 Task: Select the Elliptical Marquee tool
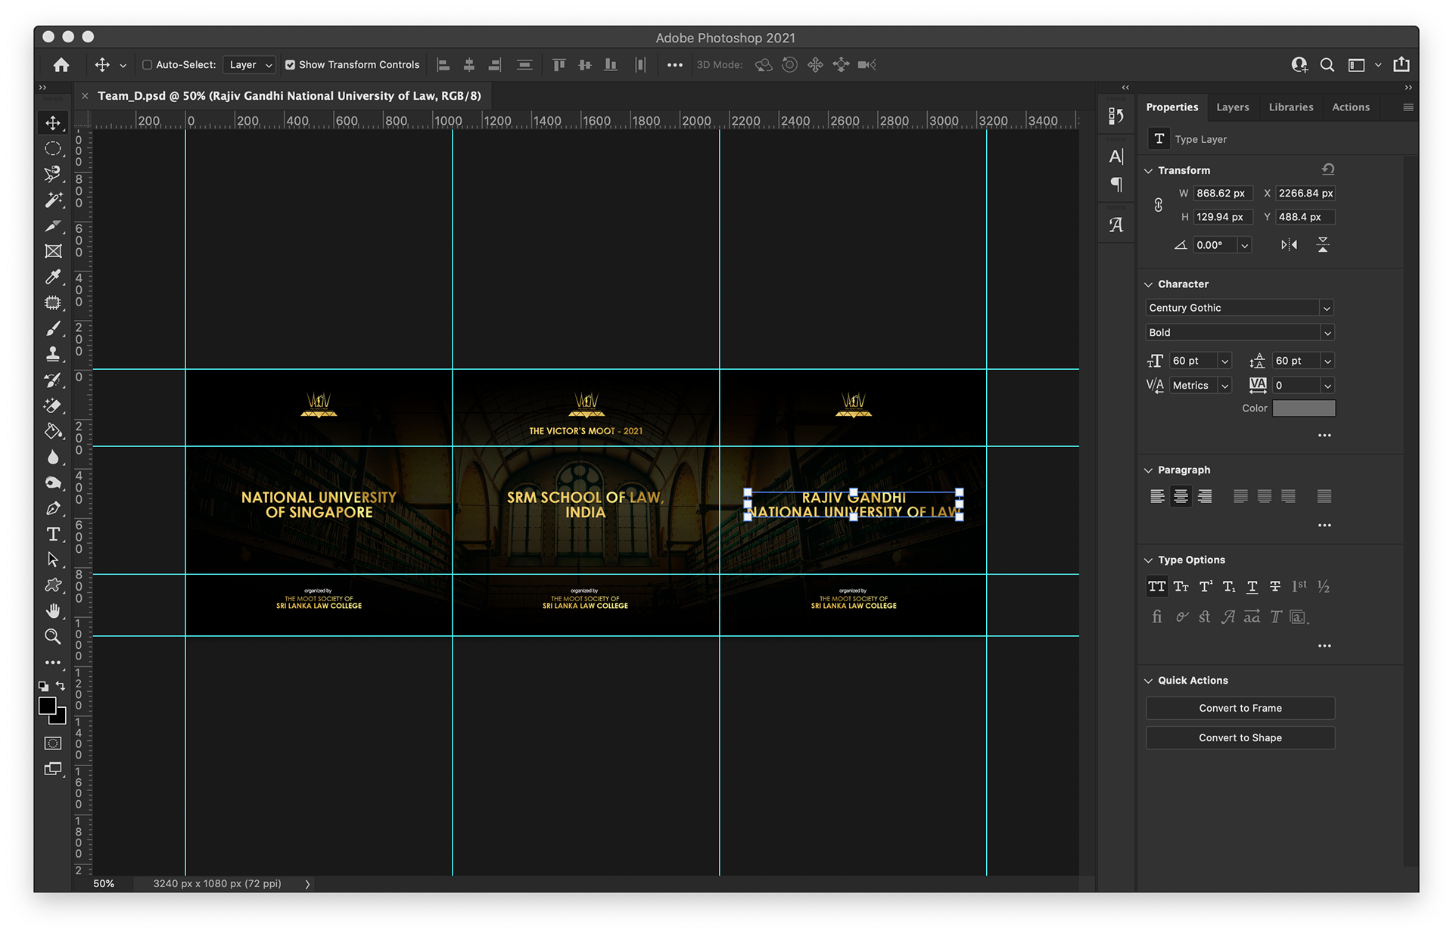53,148
